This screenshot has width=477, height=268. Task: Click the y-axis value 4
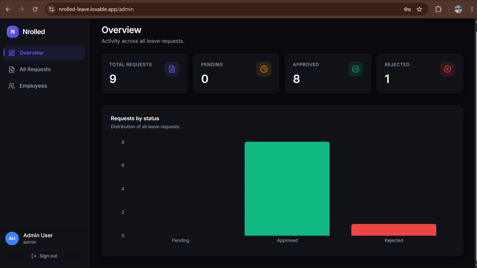(123, 189)
